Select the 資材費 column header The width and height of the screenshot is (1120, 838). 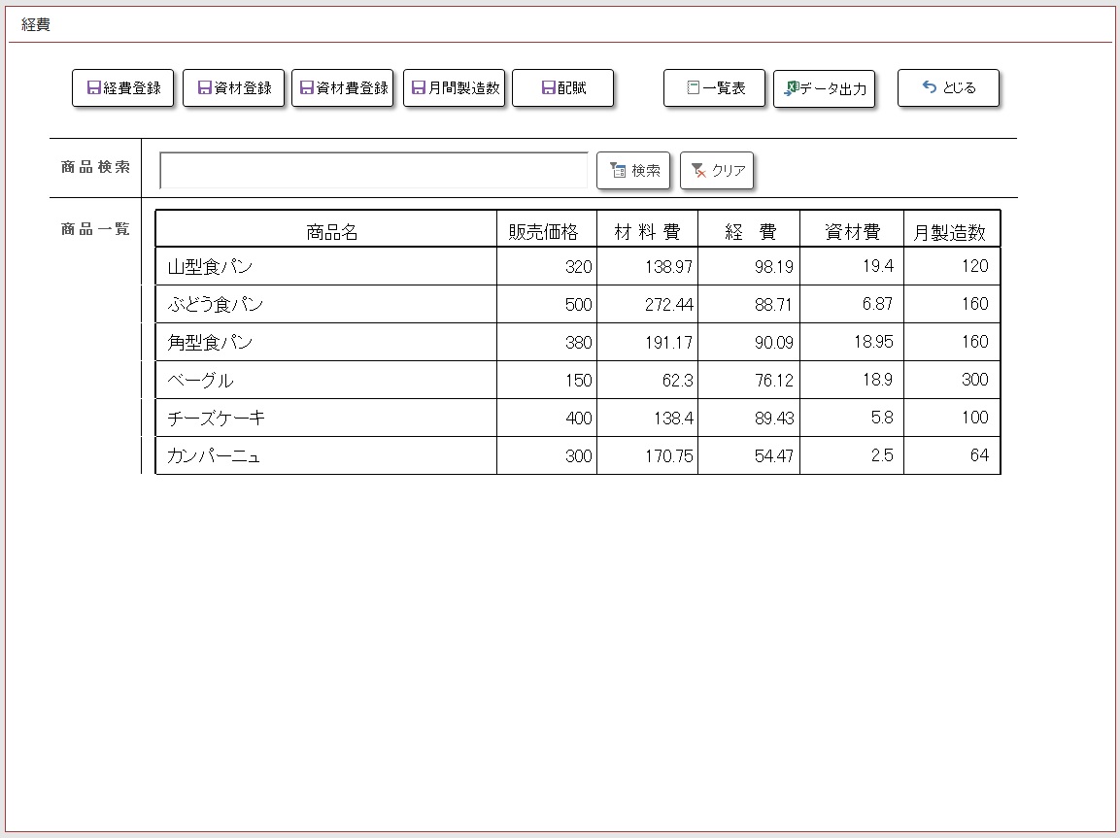click(x=852, y=229)
